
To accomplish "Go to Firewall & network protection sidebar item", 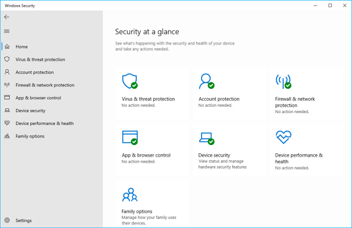I will (x=45, y=85).
